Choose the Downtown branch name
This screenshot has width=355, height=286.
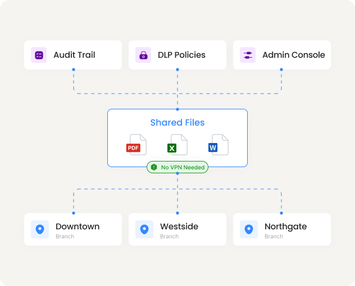pyautogui.click(x=78, y=227)
